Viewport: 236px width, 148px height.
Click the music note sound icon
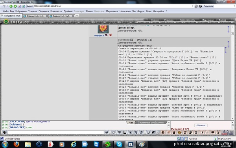pyautogui.click(x=141, y=133)
